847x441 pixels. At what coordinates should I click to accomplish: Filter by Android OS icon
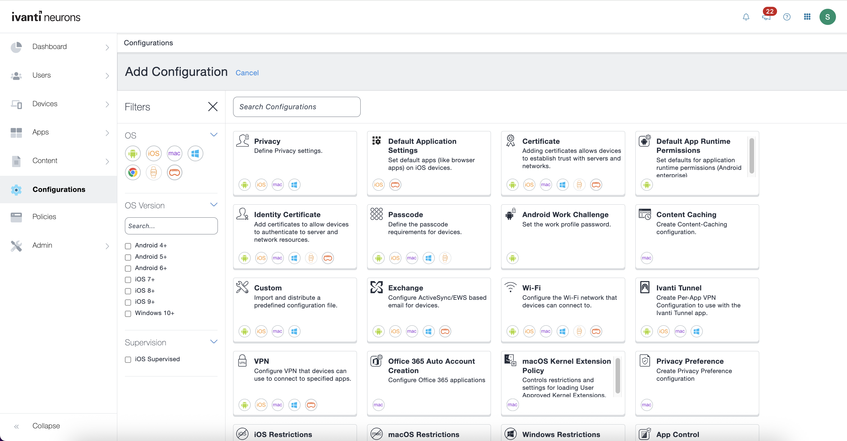point(133,153)
